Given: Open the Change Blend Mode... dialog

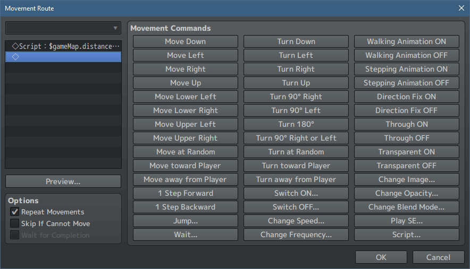Looking at the screenshot, I should 407,207.
